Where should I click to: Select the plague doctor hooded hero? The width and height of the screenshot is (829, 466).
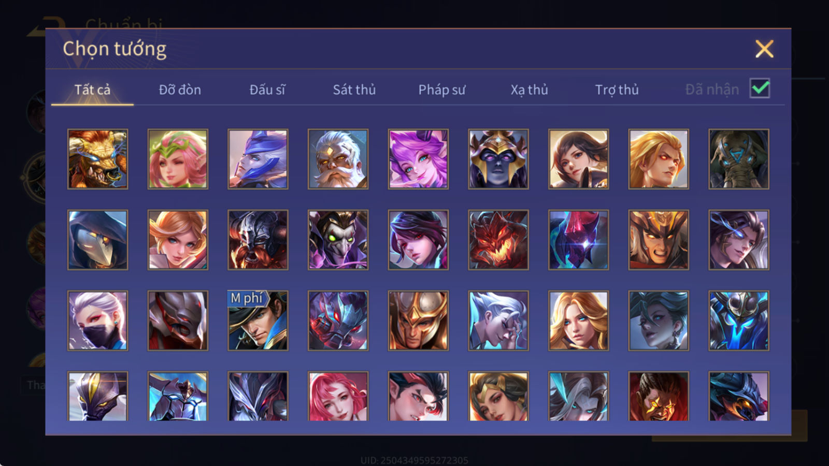[97, 240]
